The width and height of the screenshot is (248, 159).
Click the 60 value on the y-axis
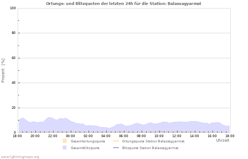[14, 58]
